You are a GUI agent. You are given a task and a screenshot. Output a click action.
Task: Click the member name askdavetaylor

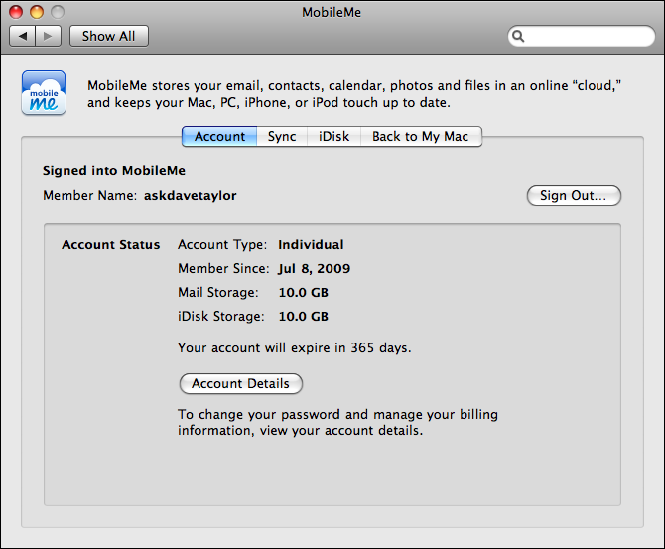coord(191,196)
